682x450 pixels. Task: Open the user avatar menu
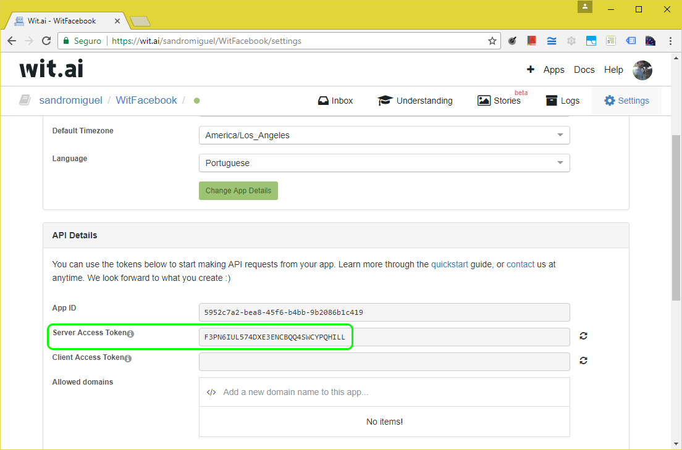pyautogui.click(x=642, y=70)
